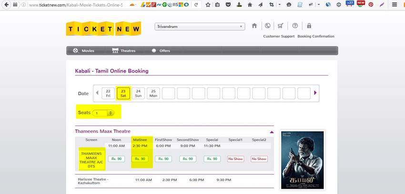Open the Offers menu
The height and width of the screenshot is (194, 405).
(161, 51)
